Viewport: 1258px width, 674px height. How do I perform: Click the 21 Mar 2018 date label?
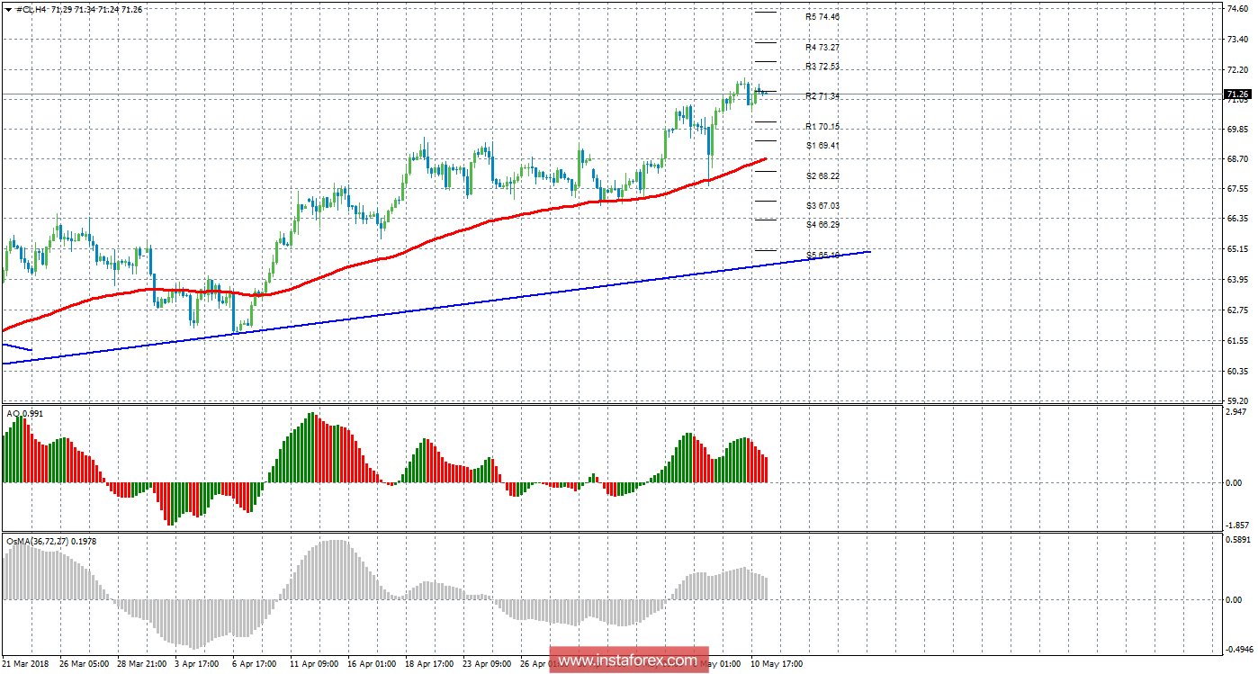pyautogui.click(x=27, y=664)
